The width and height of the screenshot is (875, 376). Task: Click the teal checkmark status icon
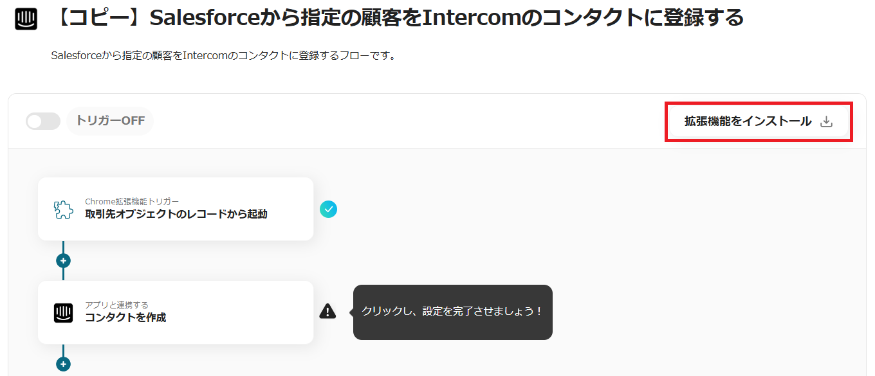click(x=328, y=210)
